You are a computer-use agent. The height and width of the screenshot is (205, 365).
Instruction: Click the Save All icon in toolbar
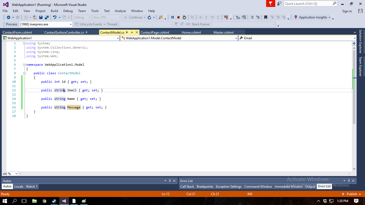pos(46,17)
